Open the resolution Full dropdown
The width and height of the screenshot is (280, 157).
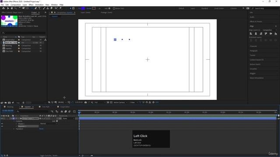100,102
